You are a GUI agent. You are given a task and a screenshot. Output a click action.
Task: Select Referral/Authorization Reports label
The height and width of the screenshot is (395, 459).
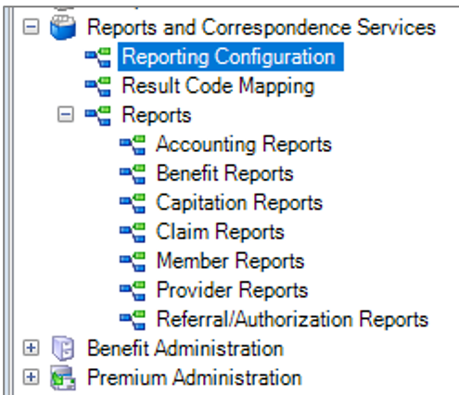pos(292,319)
